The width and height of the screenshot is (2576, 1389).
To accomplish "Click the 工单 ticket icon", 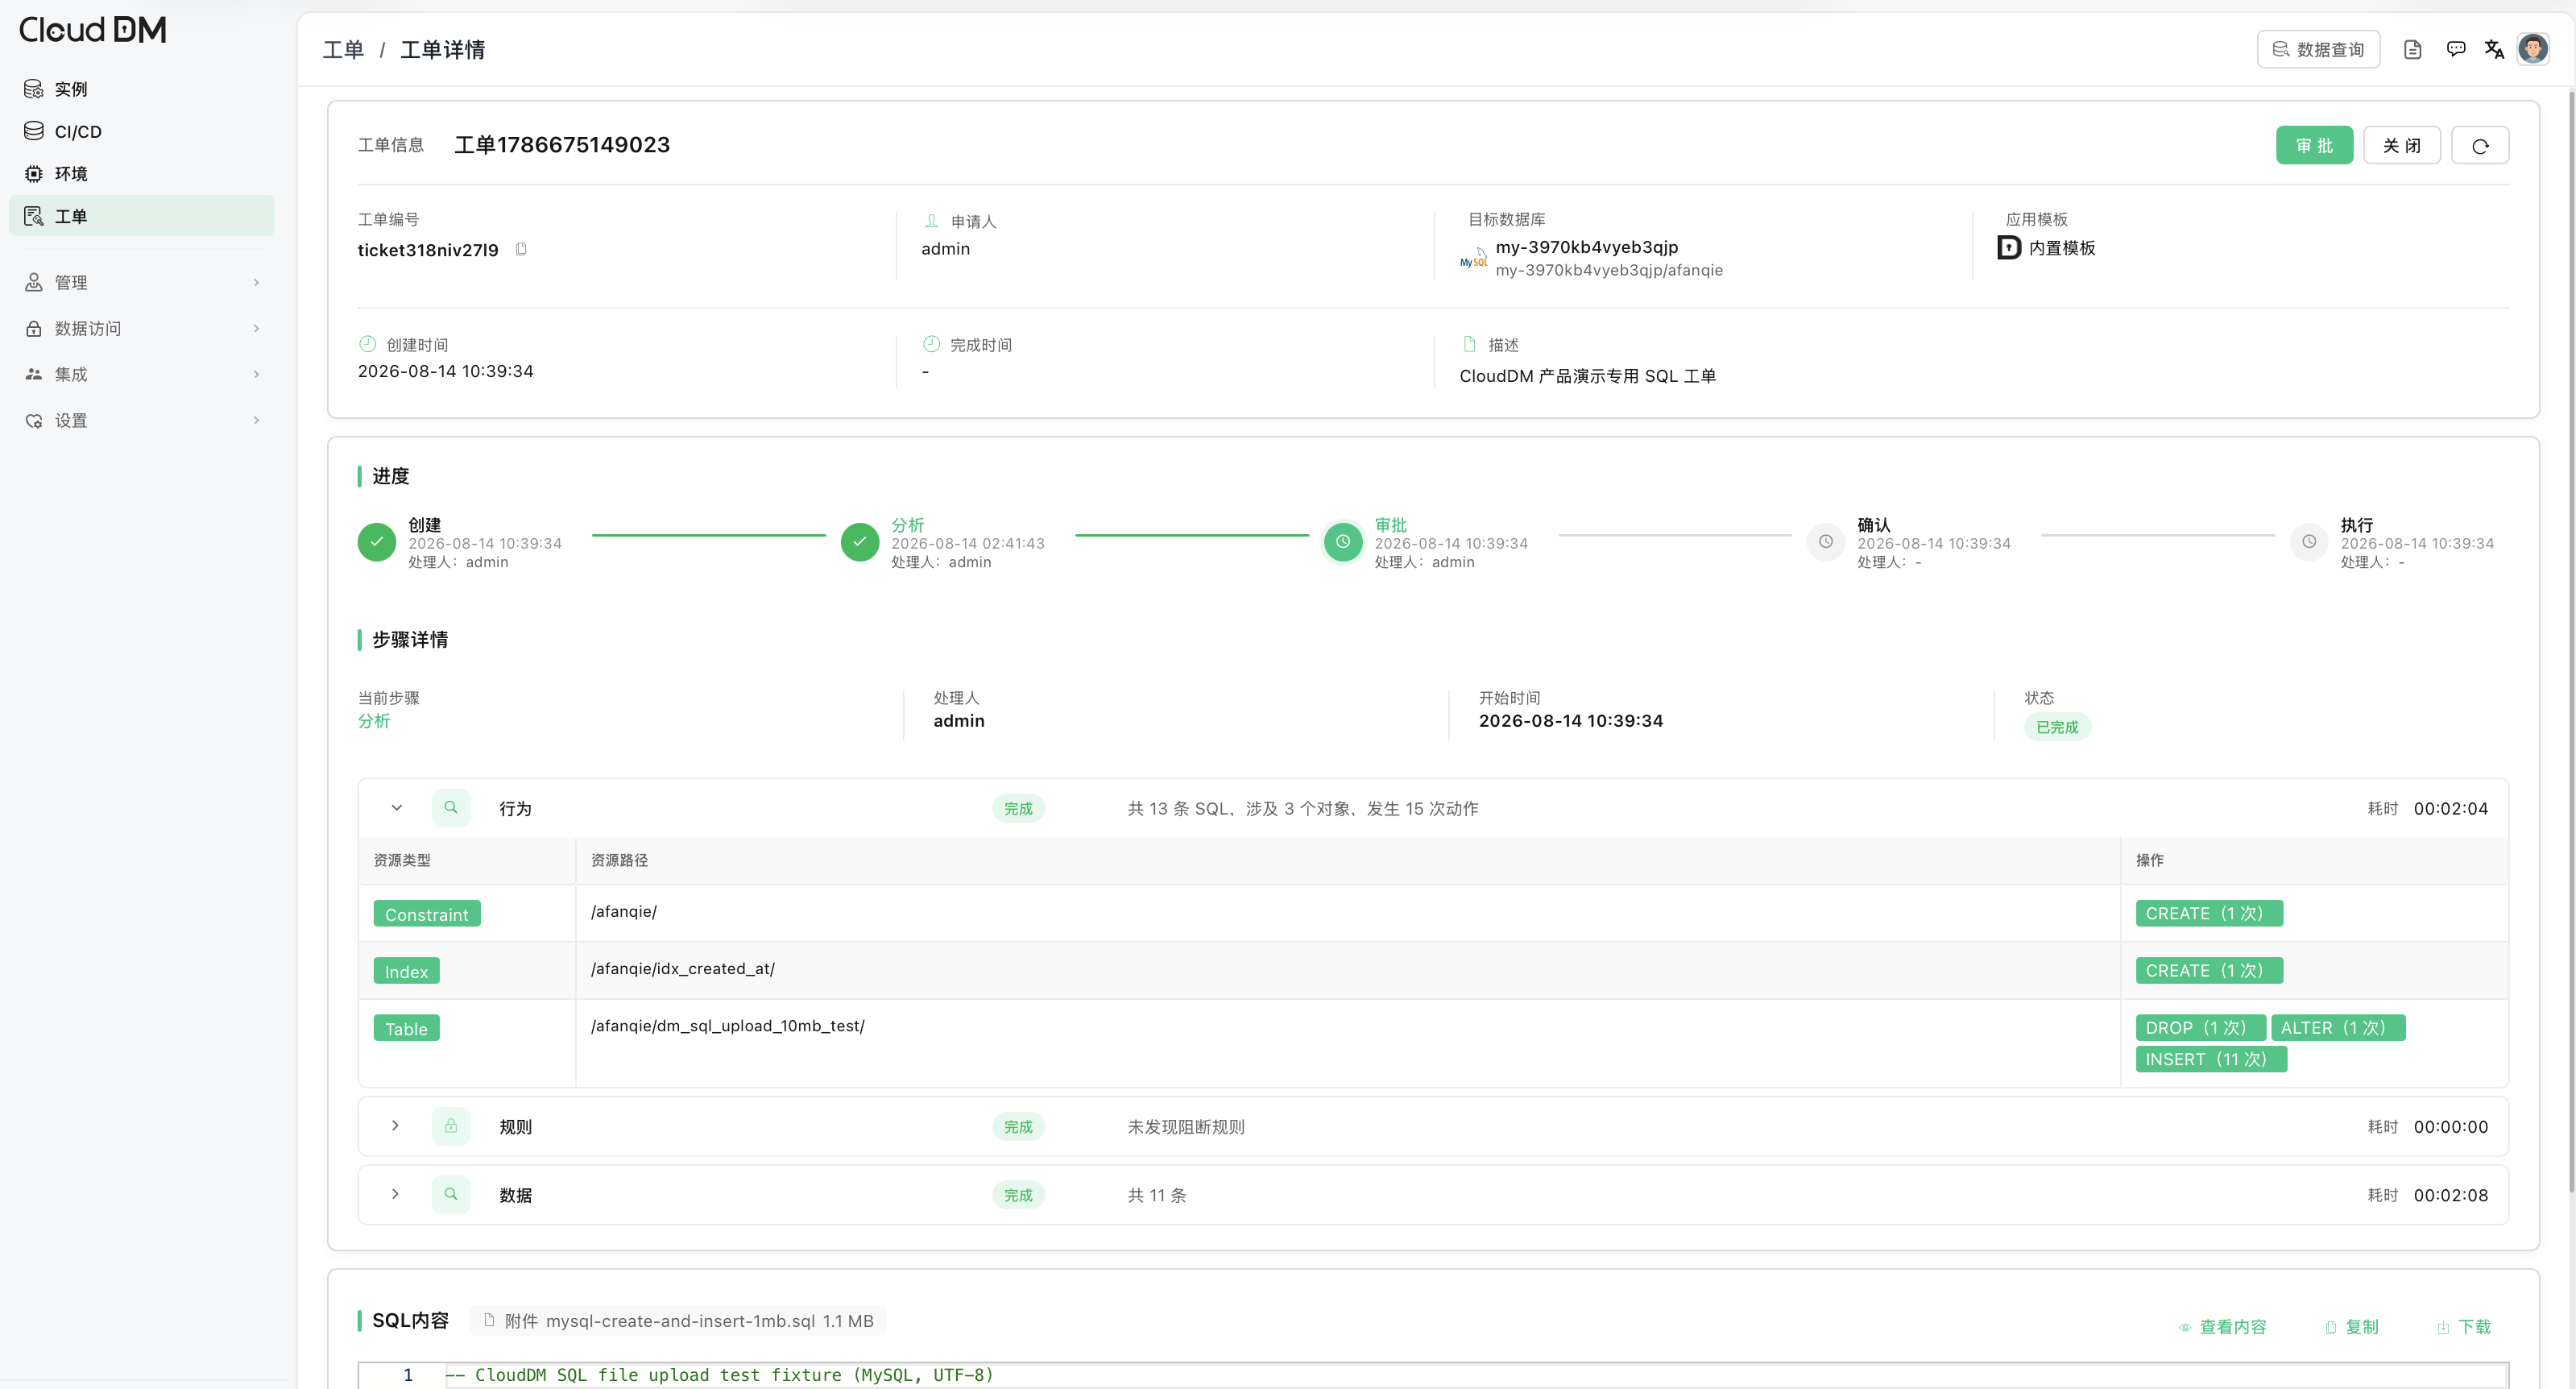I will pyautogui.click(x=34, y=216).
